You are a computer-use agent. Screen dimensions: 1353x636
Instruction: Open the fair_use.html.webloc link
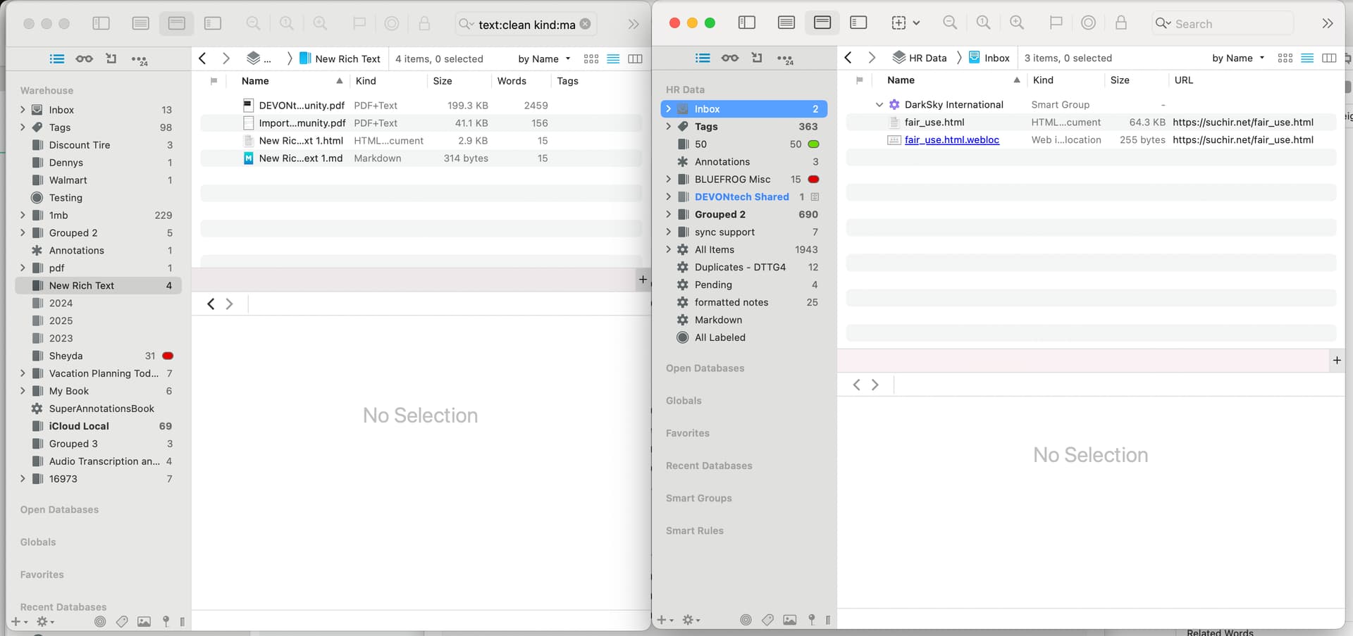pyautogui.click(x=951, y=140)
